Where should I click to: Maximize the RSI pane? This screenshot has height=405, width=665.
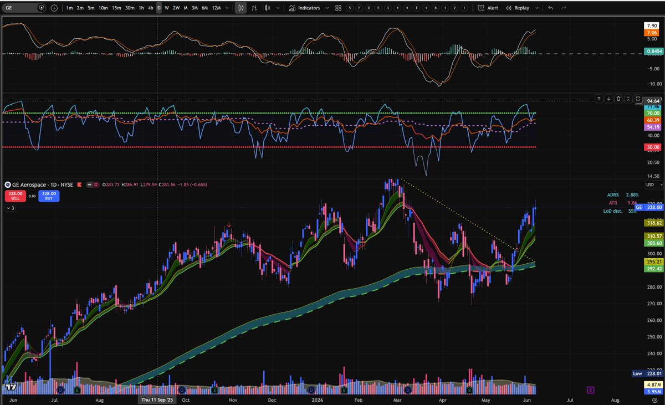click(x=638, y=99)
